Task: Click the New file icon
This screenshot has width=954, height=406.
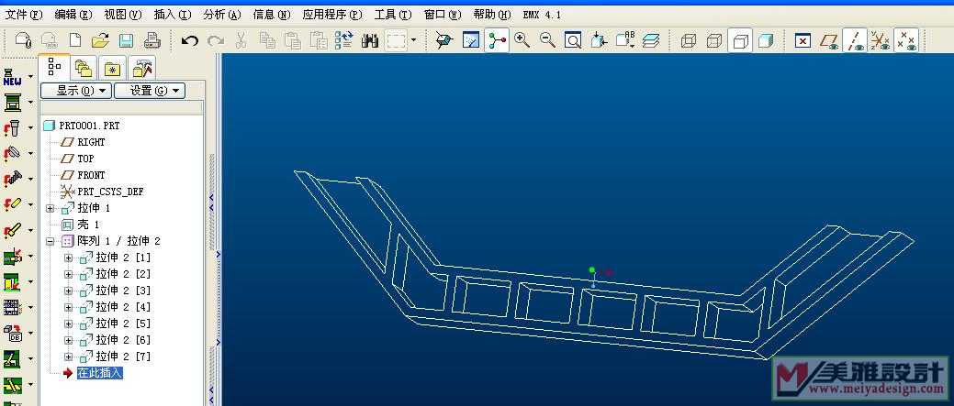Action: (x=75, y=40)
